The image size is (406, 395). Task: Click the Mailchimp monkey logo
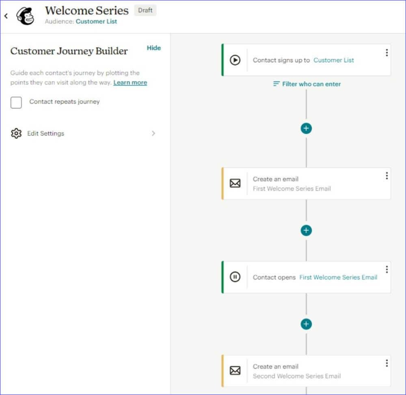[25, 15]
